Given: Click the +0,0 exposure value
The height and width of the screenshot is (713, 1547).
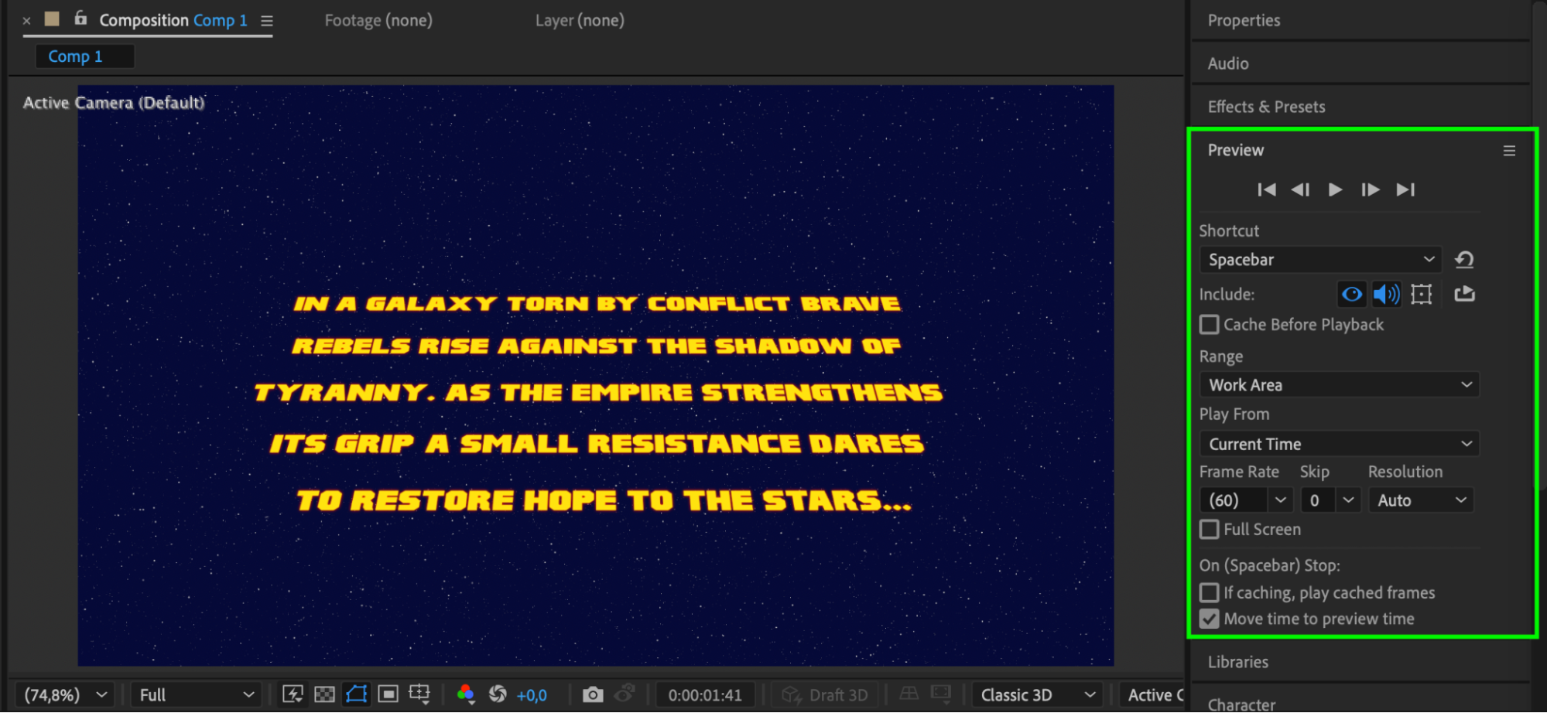Looking at the screenshot, I should 532,695.
